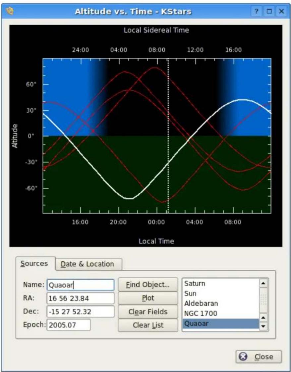Click the help question mark button

257,11
